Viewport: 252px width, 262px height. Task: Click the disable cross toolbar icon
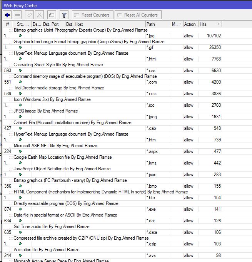pos(39,15)
